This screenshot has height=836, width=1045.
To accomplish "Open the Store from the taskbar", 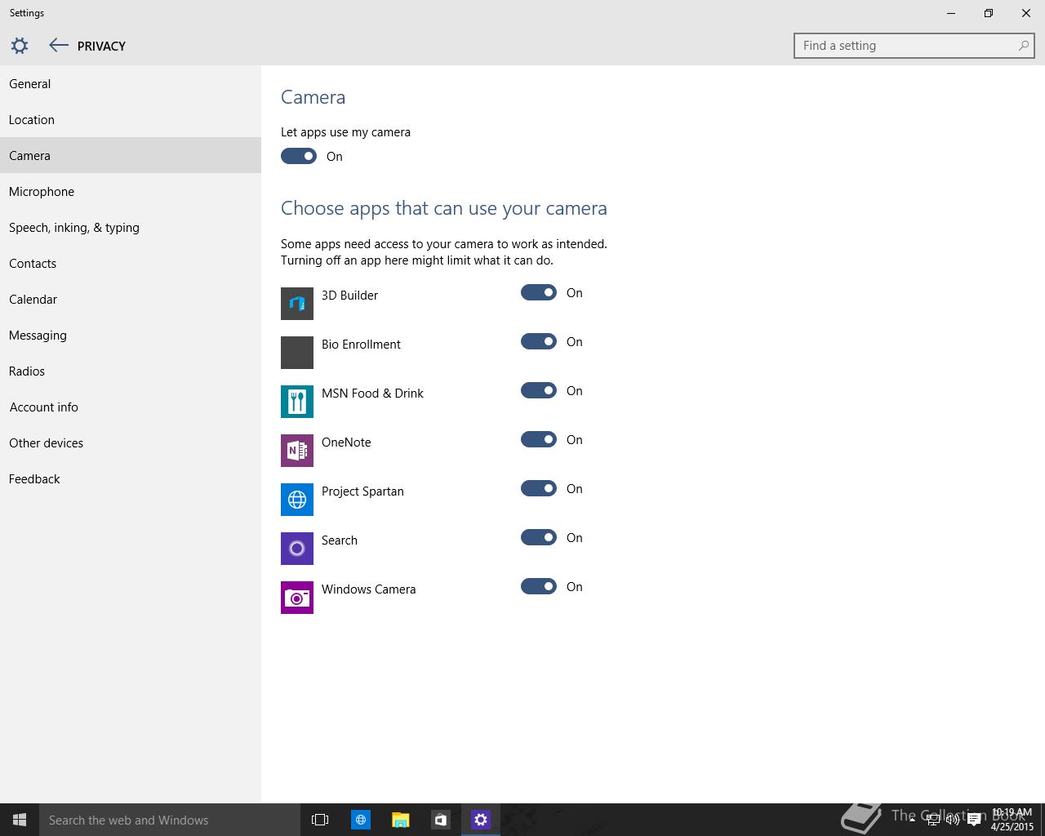I will (440, 820).
